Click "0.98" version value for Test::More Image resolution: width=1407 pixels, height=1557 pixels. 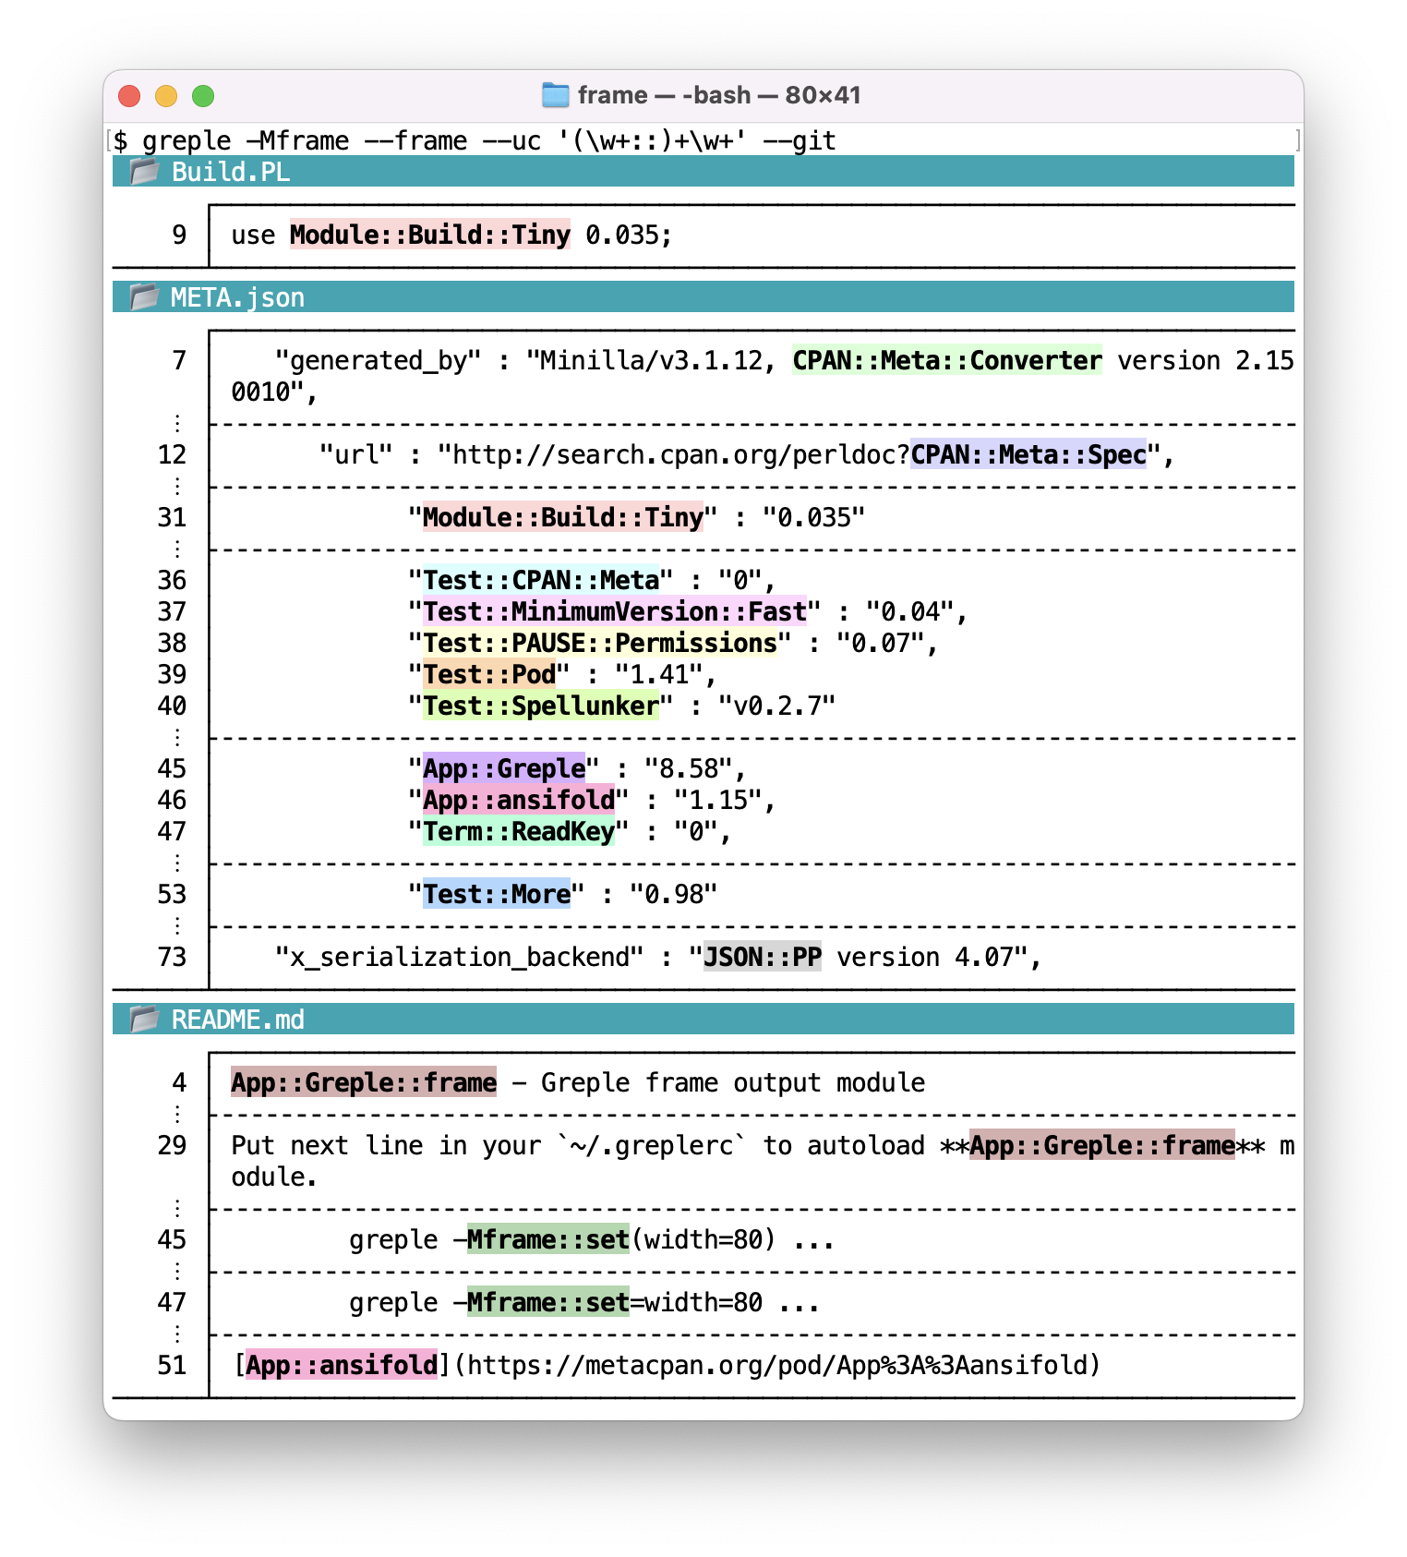(x=674, y=894)
